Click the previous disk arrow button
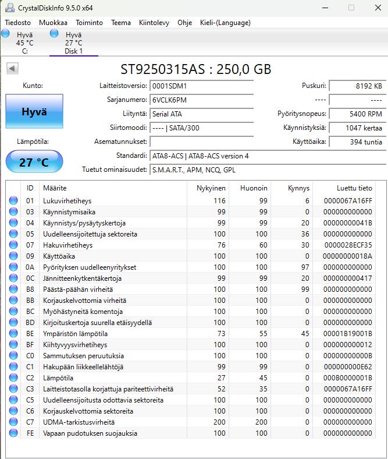This screenshot has width=388, height=459. pyautogui.click(x=12, y=69)
